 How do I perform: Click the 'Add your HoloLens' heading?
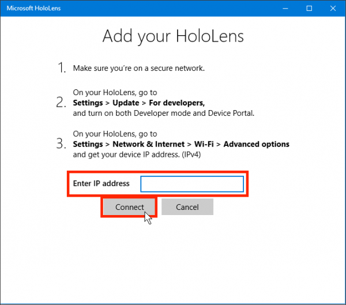[173, 36]
